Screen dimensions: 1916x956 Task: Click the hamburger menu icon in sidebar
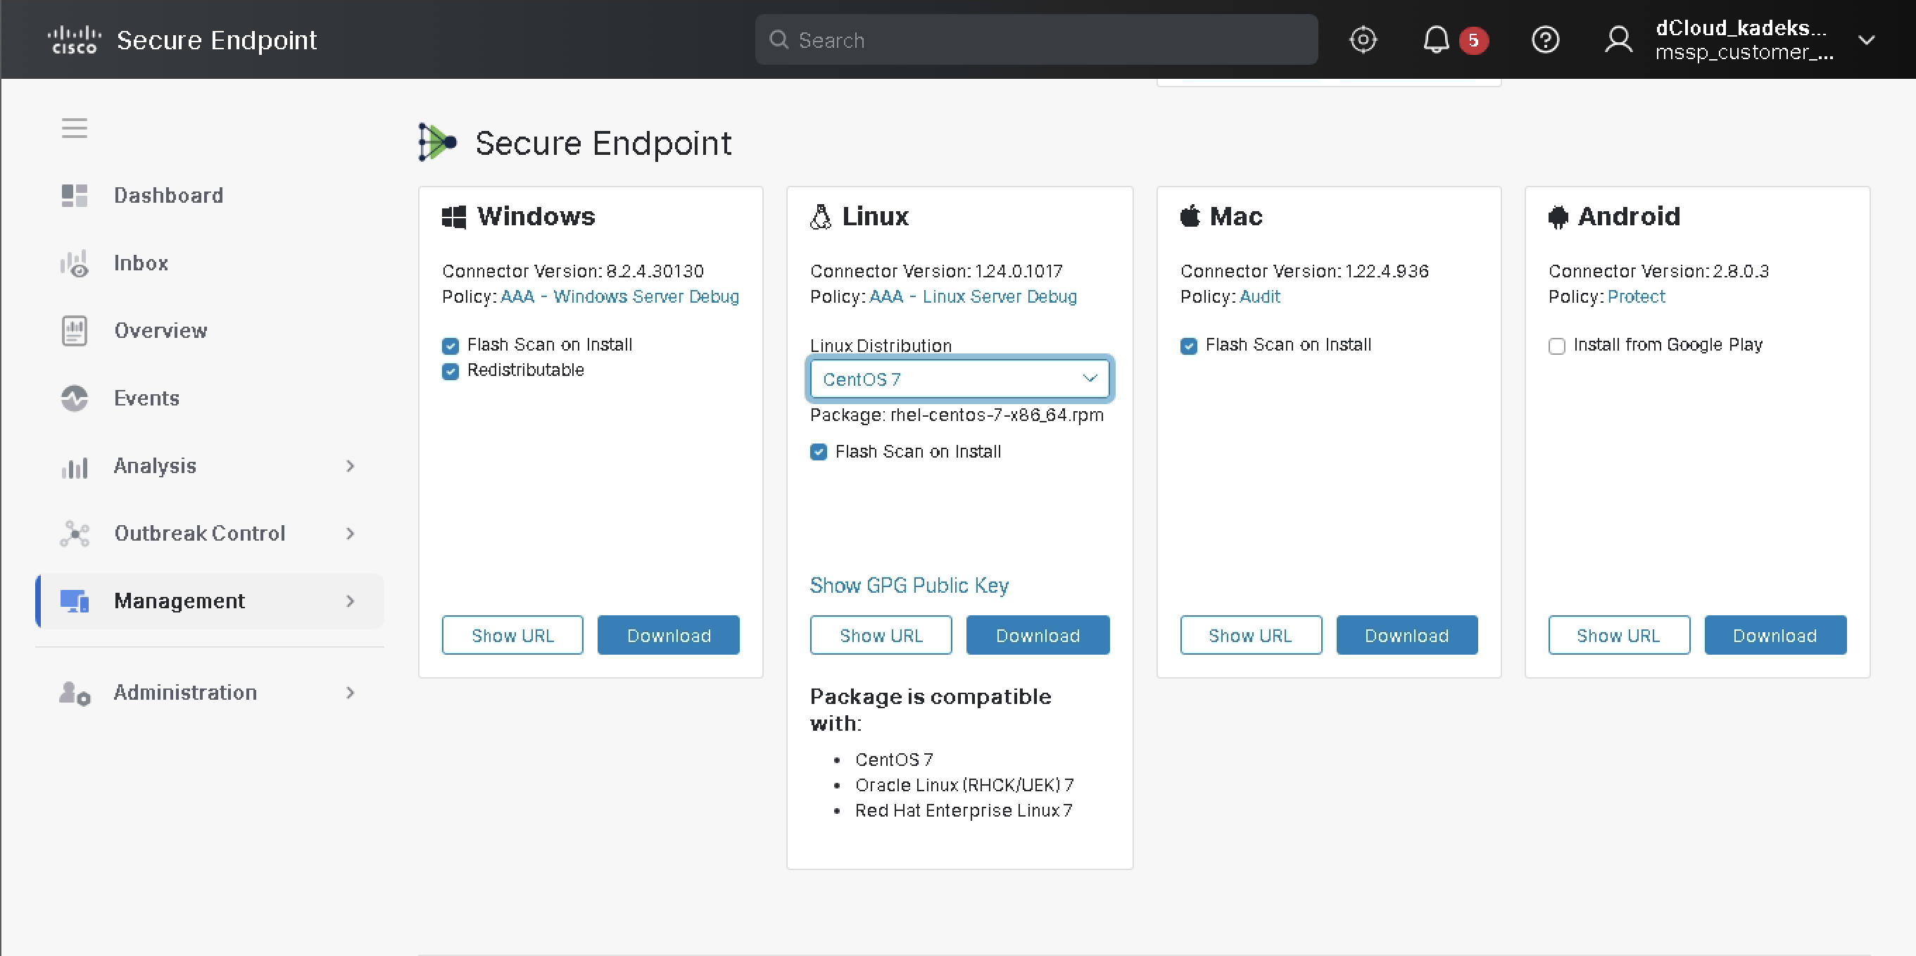(x=75, y=128)
